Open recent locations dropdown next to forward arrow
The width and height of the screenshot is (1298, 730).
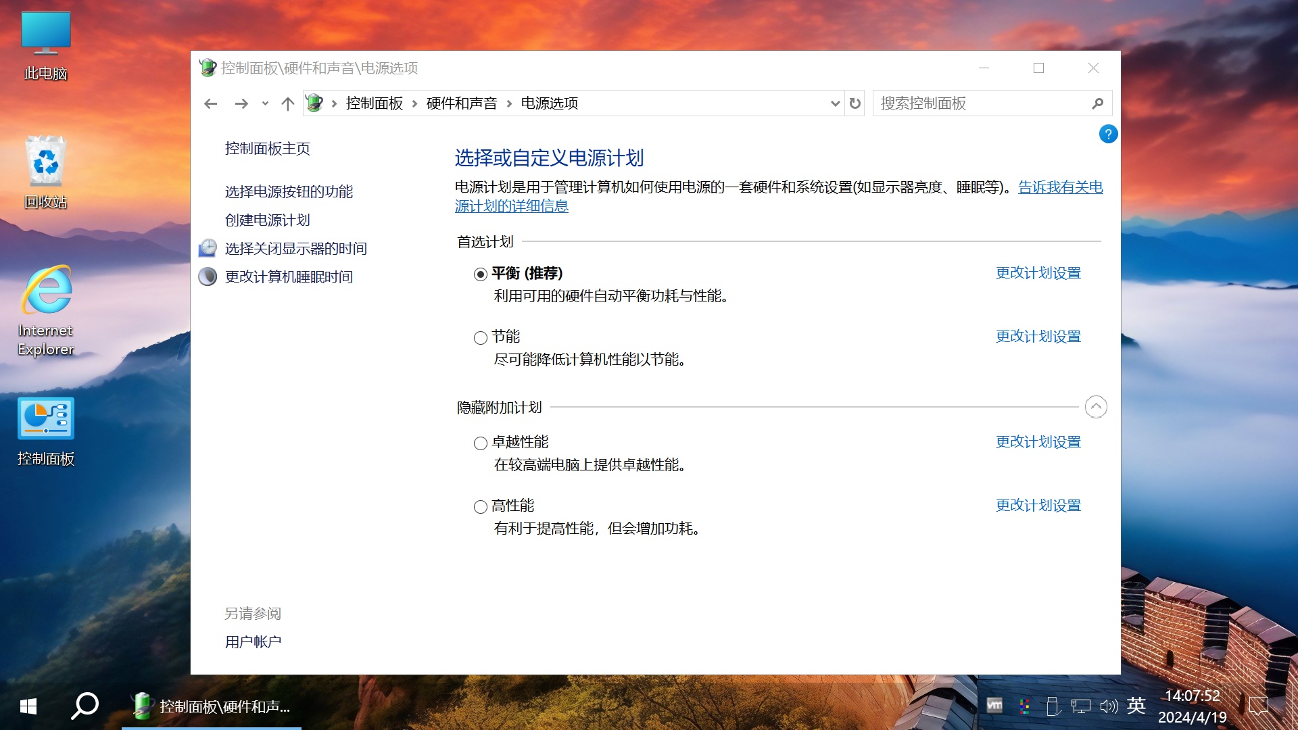pyautogui.click(x=265, y=103)
